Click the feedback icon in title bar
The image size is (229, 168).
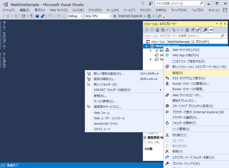(x=151, y=3)
